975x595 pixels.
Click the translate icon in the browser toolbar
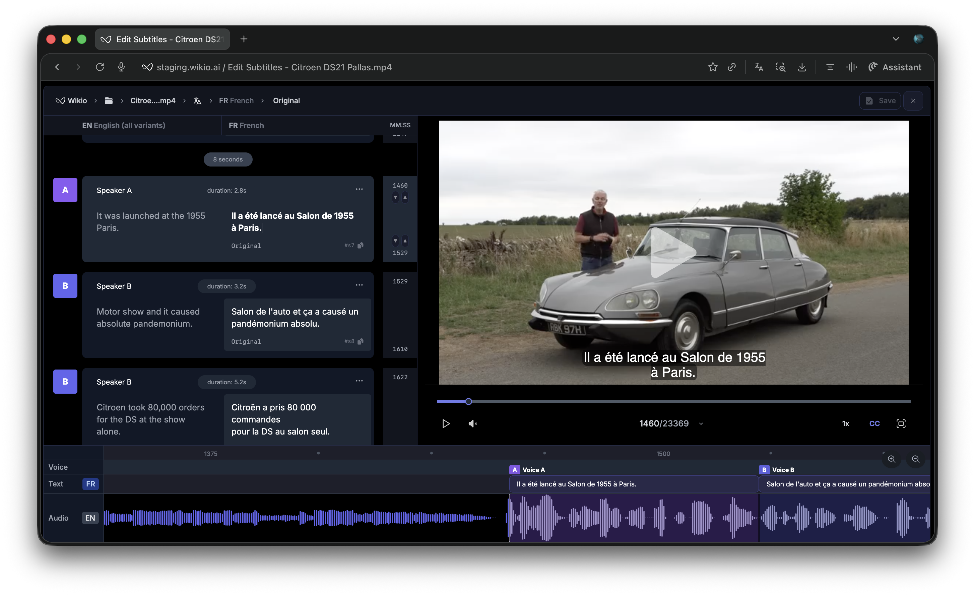tap(759, 67)
